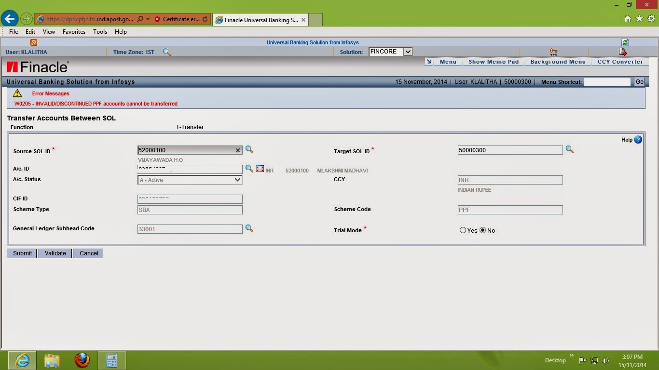659x370 pixels.
Task: Expand the A/c. Status dropdown
Action: pos(237,180)
